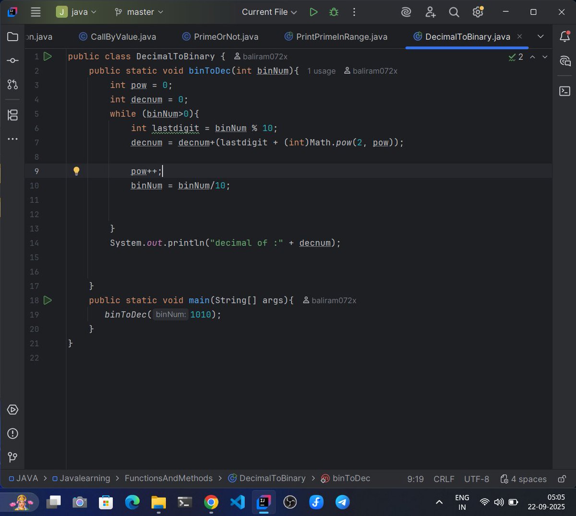Open the Pull Requests tool window
Screen dimensions: 576x516
point(13,84)
